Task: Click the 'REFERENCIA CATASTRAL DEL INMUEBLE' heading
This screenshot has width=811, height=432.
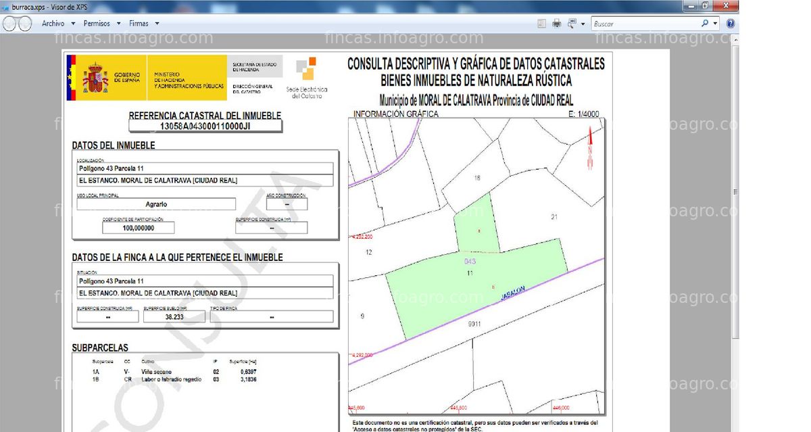Action: coord(205,116)
